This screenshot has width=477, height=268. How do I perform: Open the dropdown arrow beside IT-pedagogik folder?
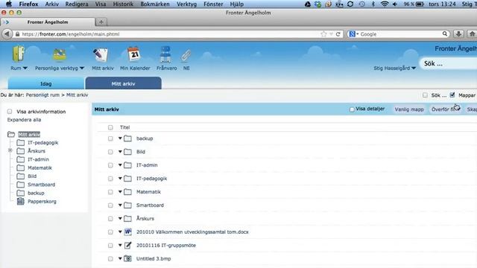click(120, 178)
